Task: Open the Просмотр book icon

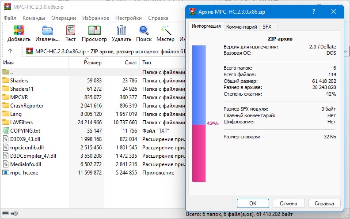Action: 95,30
